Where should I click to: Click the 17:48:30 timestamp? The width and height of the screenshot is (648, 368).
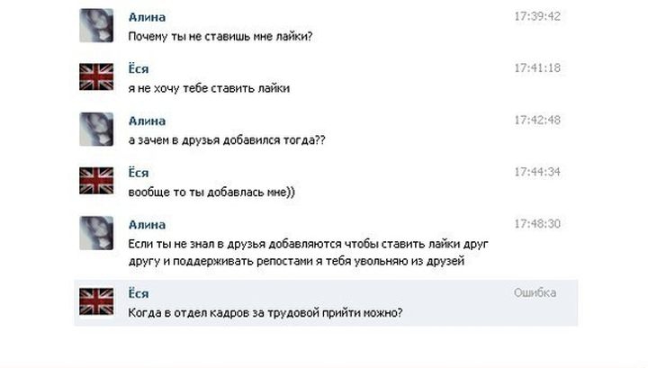(x=537, y=224)
